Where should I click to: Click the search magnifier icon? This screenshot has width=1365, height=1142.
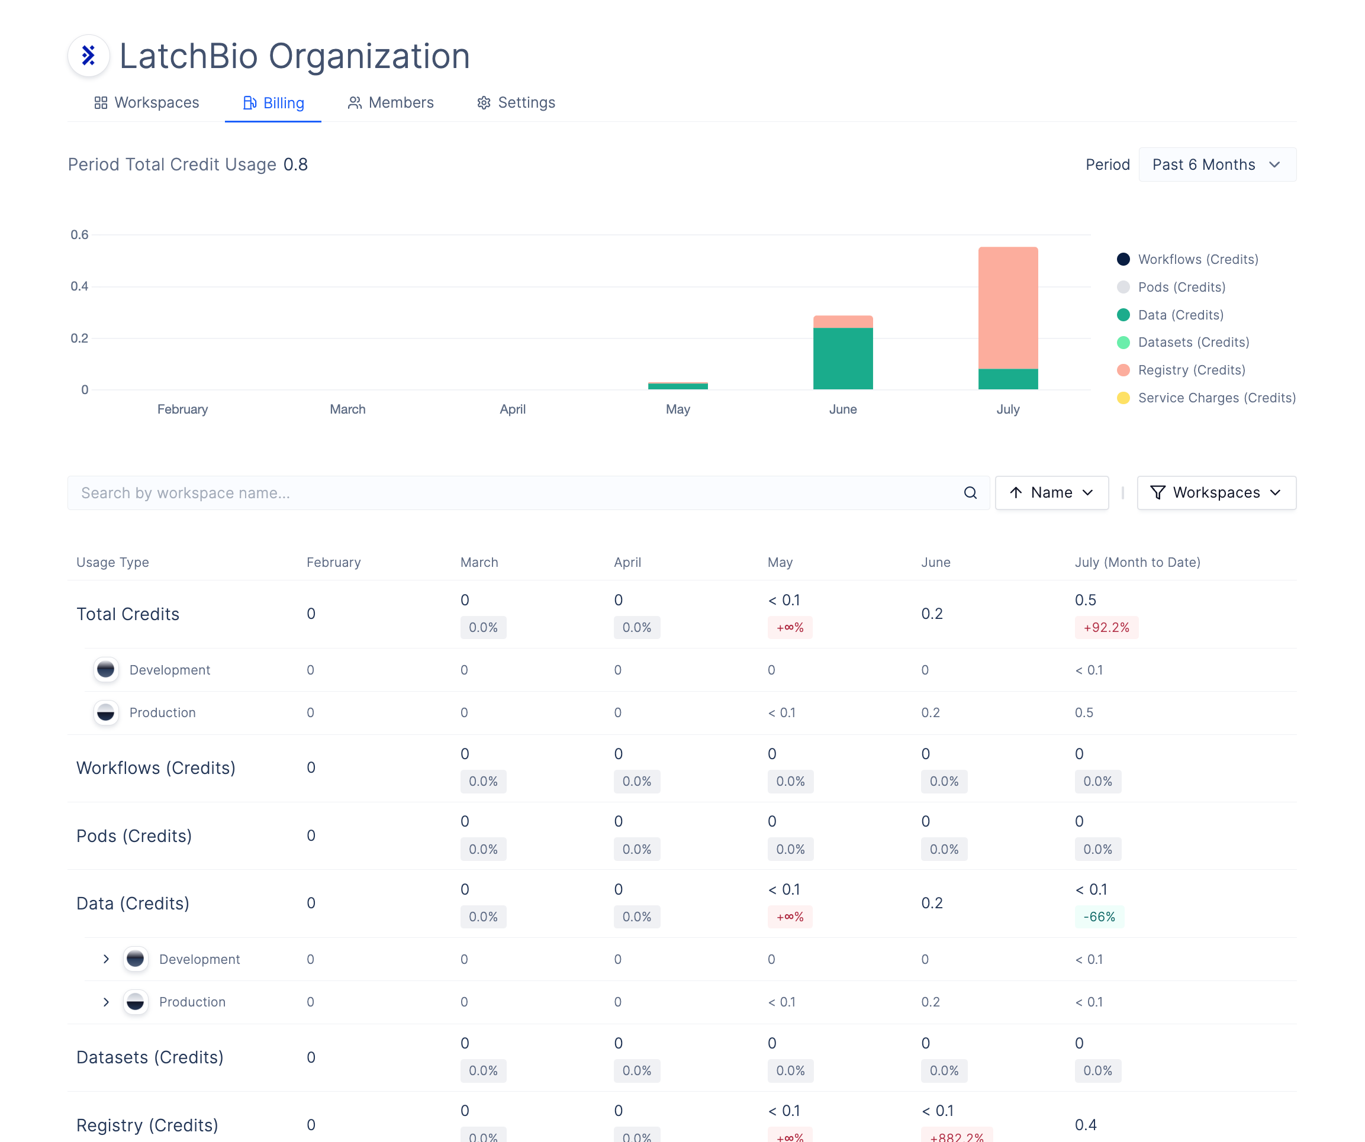970,493
